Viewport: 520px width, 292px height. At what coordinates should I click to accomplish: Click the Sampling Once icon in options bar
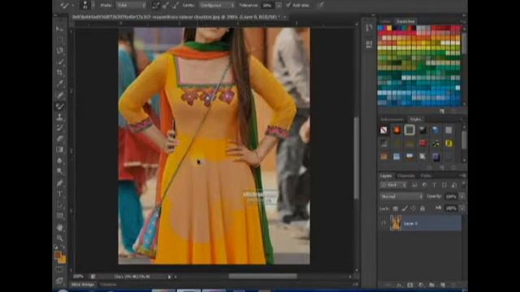point(166,5)
